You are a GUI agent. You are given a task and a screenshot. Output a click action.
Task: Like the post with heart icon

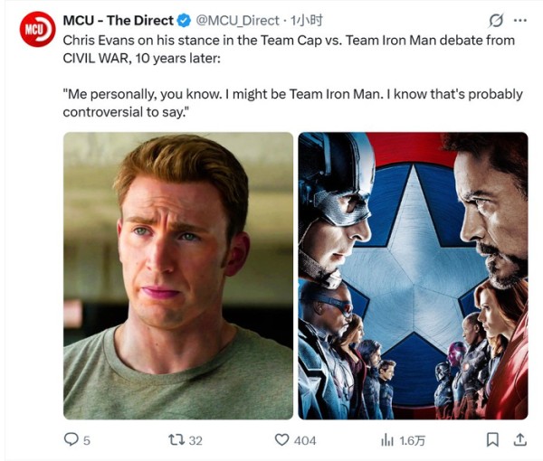pos(281,440)
